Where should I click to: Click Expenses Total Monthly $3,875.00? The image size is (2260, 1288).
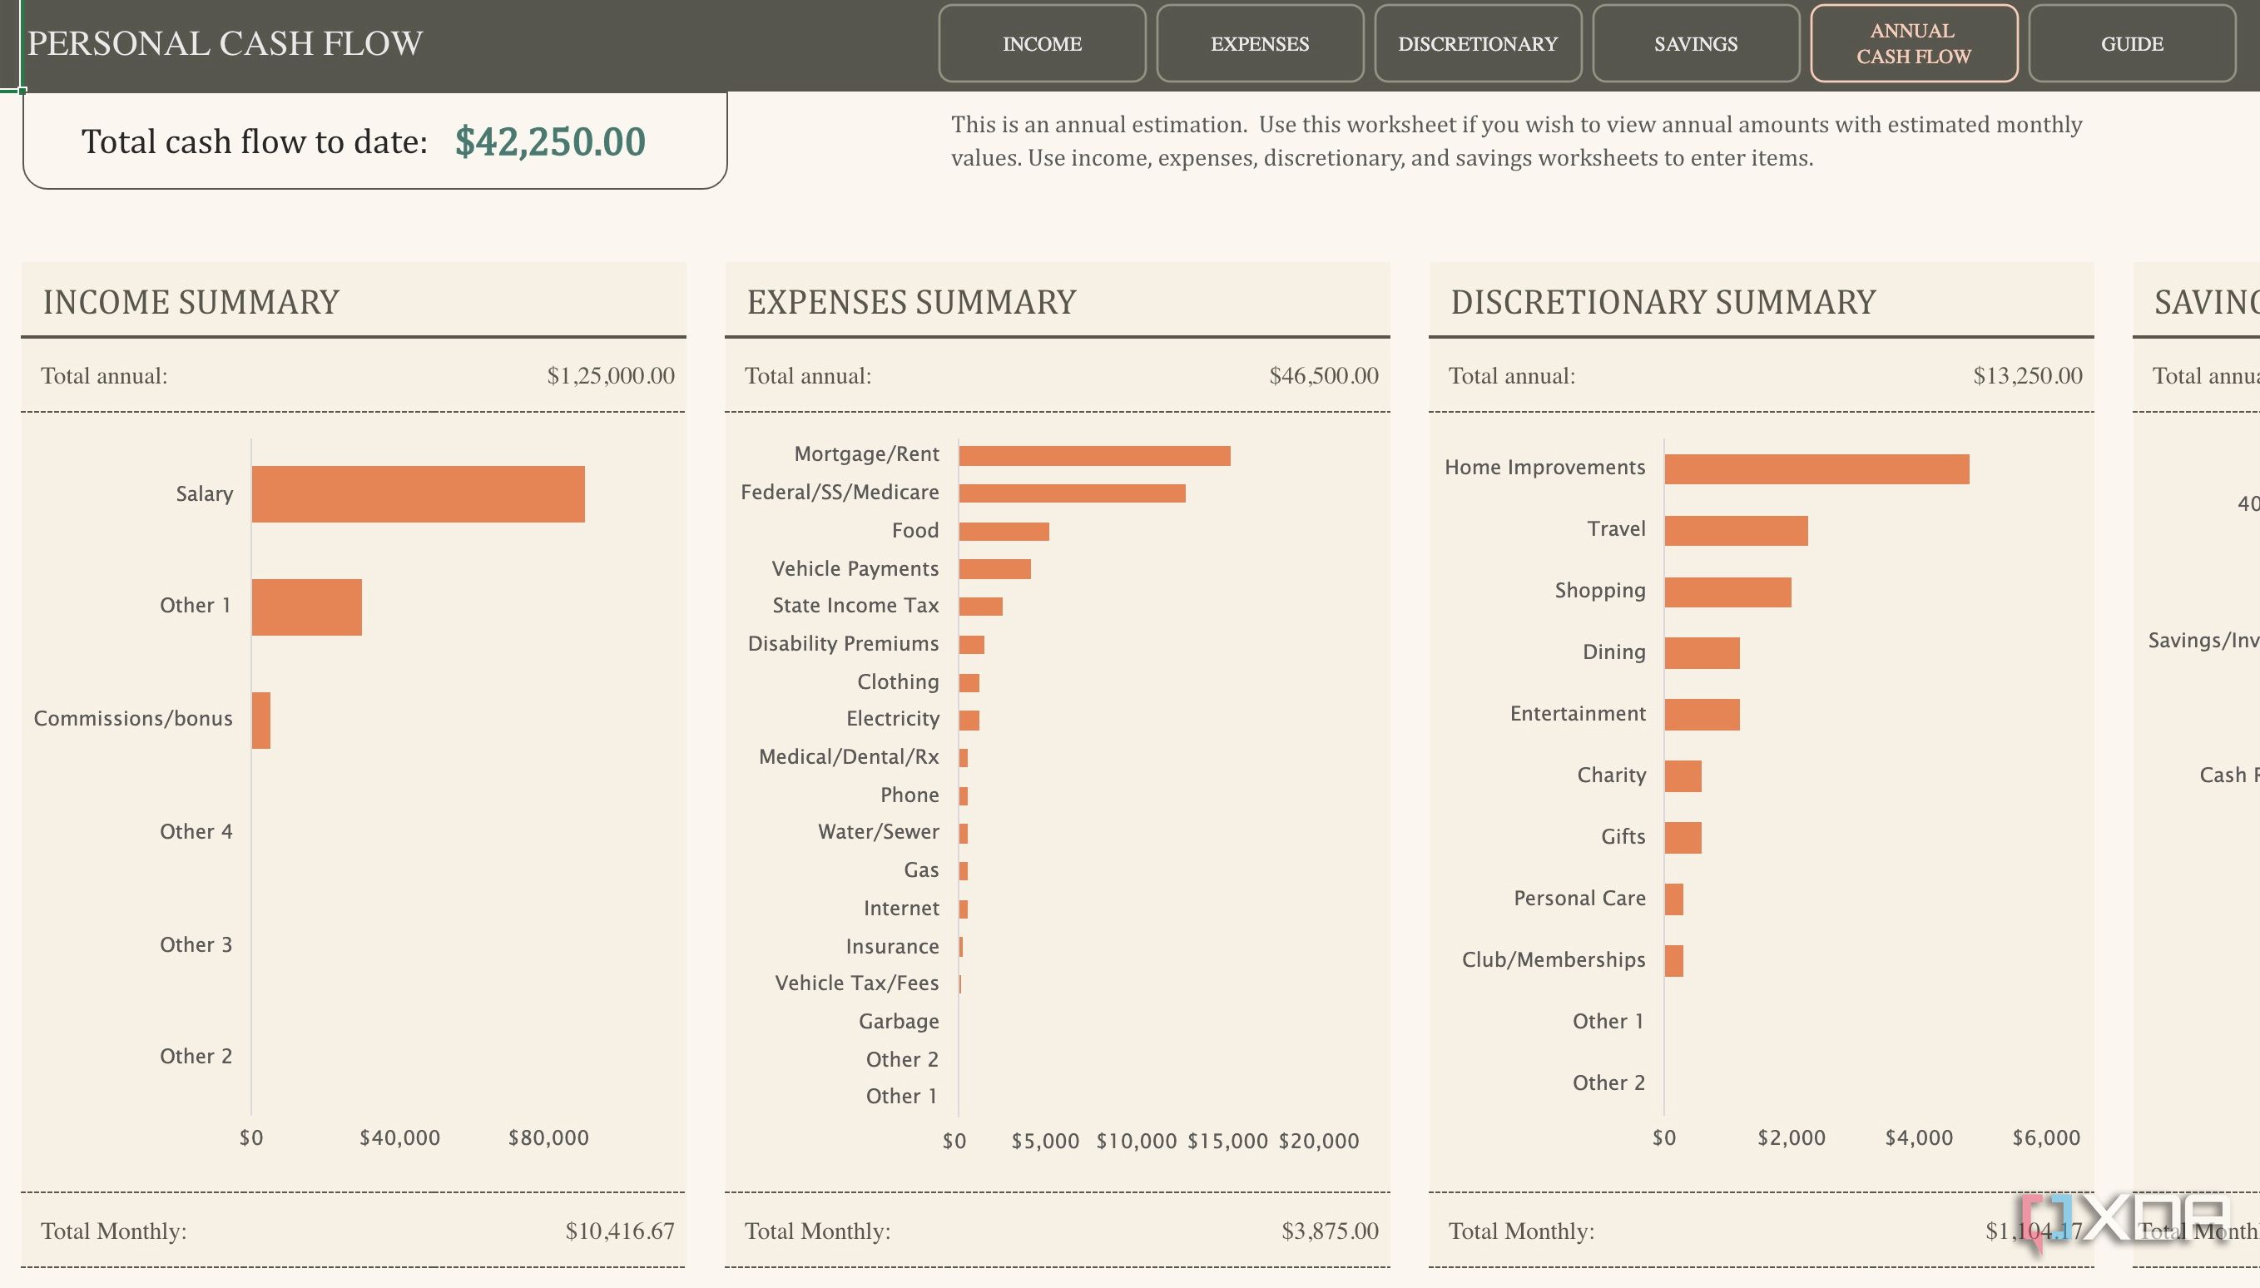(1330, 1231)
